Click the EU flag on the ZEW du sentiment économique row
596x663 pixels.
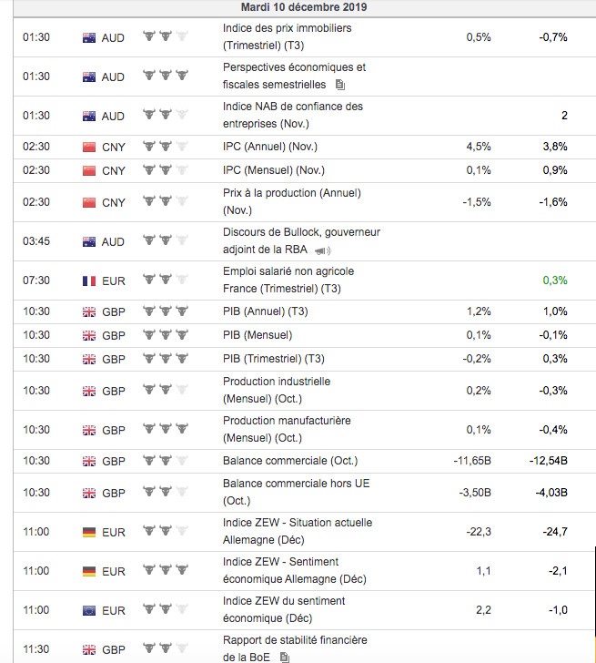click(x=88, y=610)
